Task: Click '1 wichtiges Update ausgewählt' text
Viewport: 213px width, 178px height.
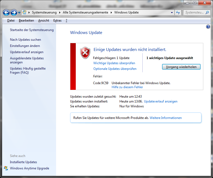Action: click(x=170, y=58)
